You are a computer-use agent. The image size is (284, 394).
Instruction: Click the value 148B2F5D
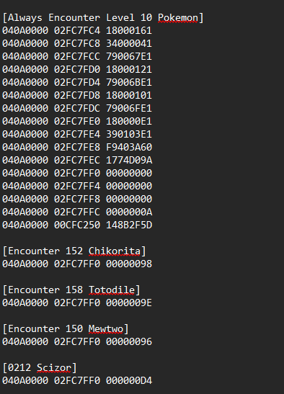click(x=129, y=225)
